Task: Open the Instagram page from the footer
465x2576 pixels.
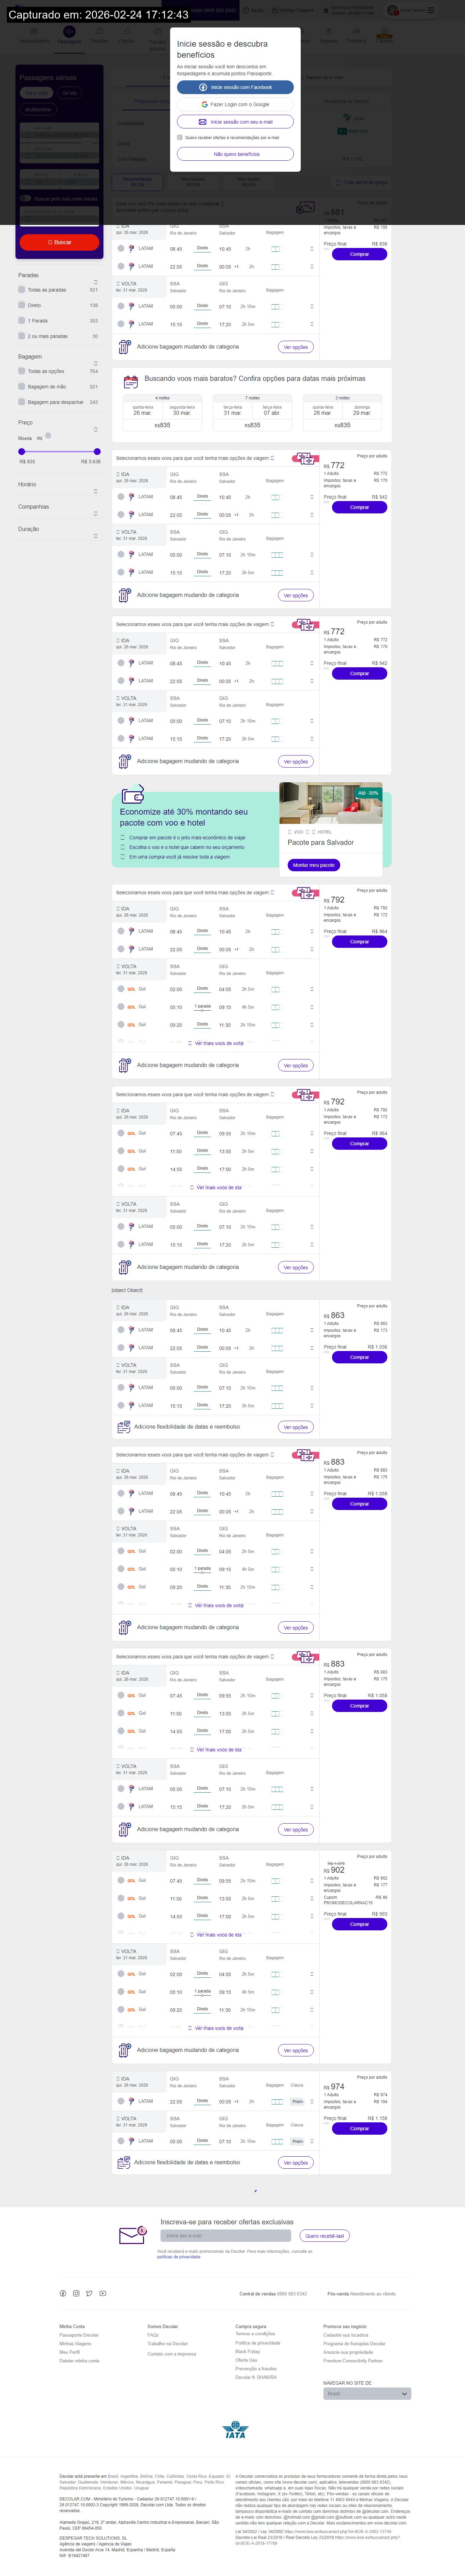Action: point(76,2293)
